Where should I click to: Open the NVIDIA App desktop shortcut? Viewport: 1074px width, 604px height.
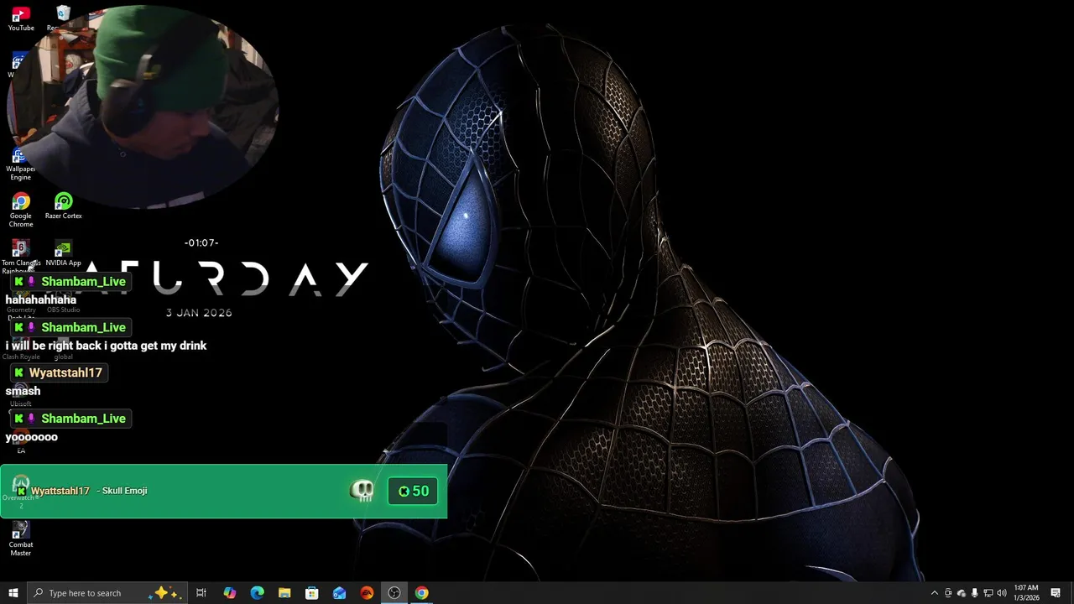click(63, 253)
